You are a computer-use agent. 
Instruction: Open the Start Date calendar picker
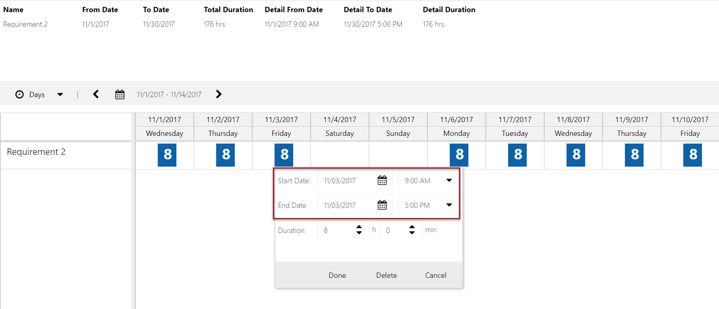point(382,180)
